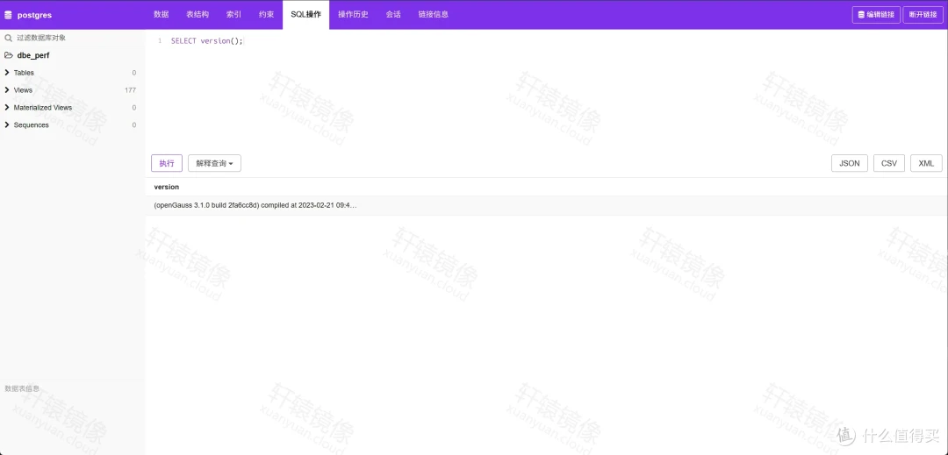Expand the Sequences tree node

[x=7, y=124]
